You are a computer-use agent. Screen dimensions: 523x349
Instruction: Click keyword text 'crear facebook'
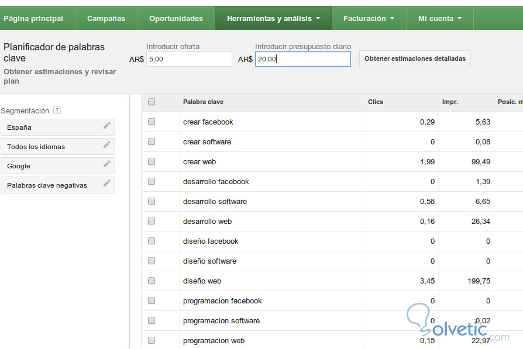click(208, 122)
